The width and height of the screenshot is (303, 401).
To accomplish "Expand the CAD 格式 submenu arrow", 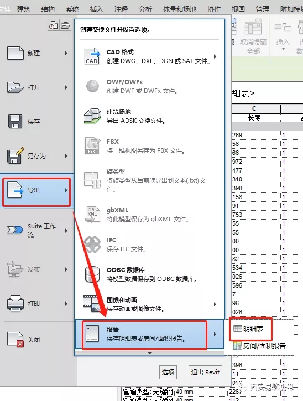I will click(x=215, y=56).
